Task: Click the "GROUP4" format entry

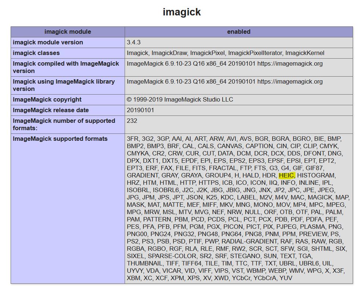Action: [x=218, y=175]
